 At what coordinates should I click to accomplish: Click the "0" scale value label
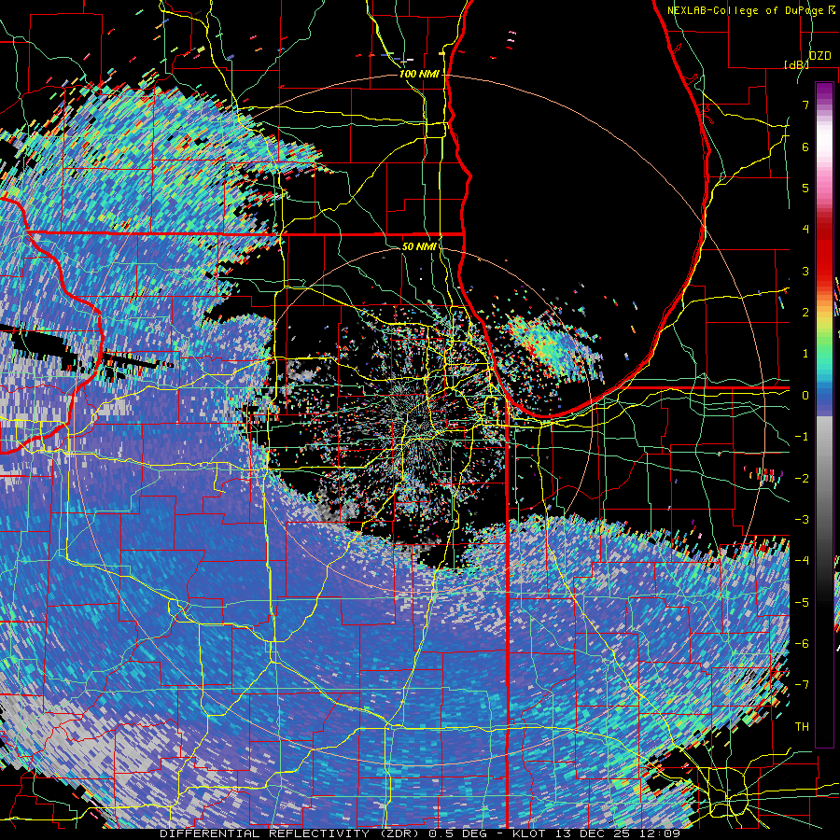point(805,396)
